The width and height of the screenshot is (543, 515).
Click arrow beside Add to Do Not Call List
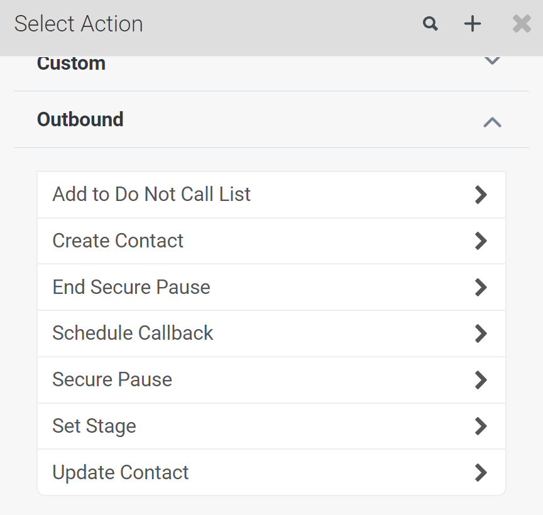[481, 195]
